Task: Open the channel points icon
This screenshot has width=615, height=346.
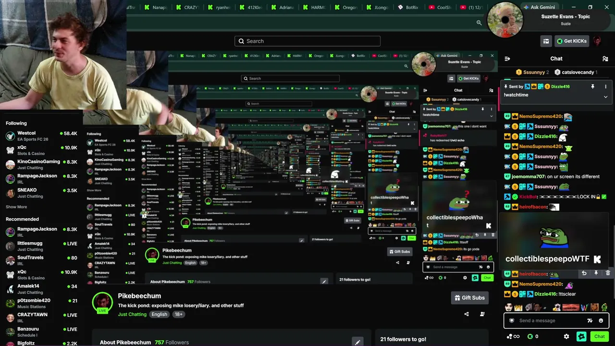Action: click(x=513, y=336)
